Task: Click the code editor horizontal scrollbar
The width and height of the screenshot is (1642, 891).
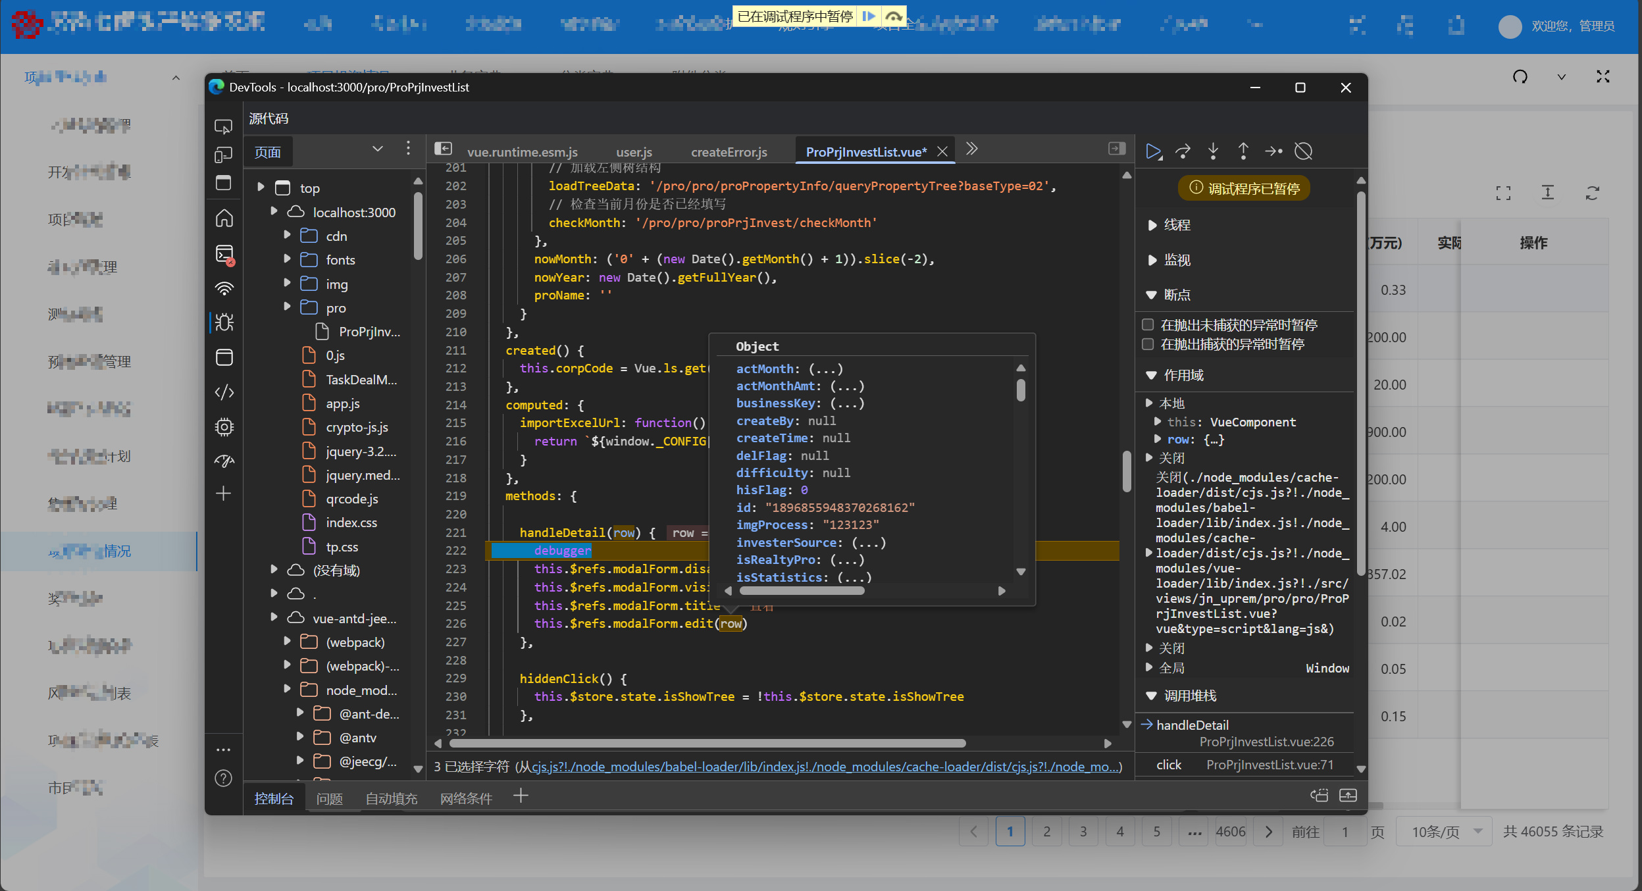Action: coord(707,743)
